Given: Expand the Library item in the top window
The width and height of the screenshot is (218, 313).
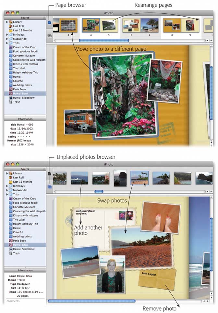Looking at the screenshot, I should point(7,22).
